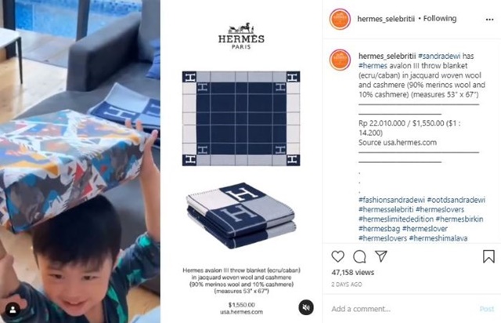Open the #sandradewi hashtag

(439, 56)
